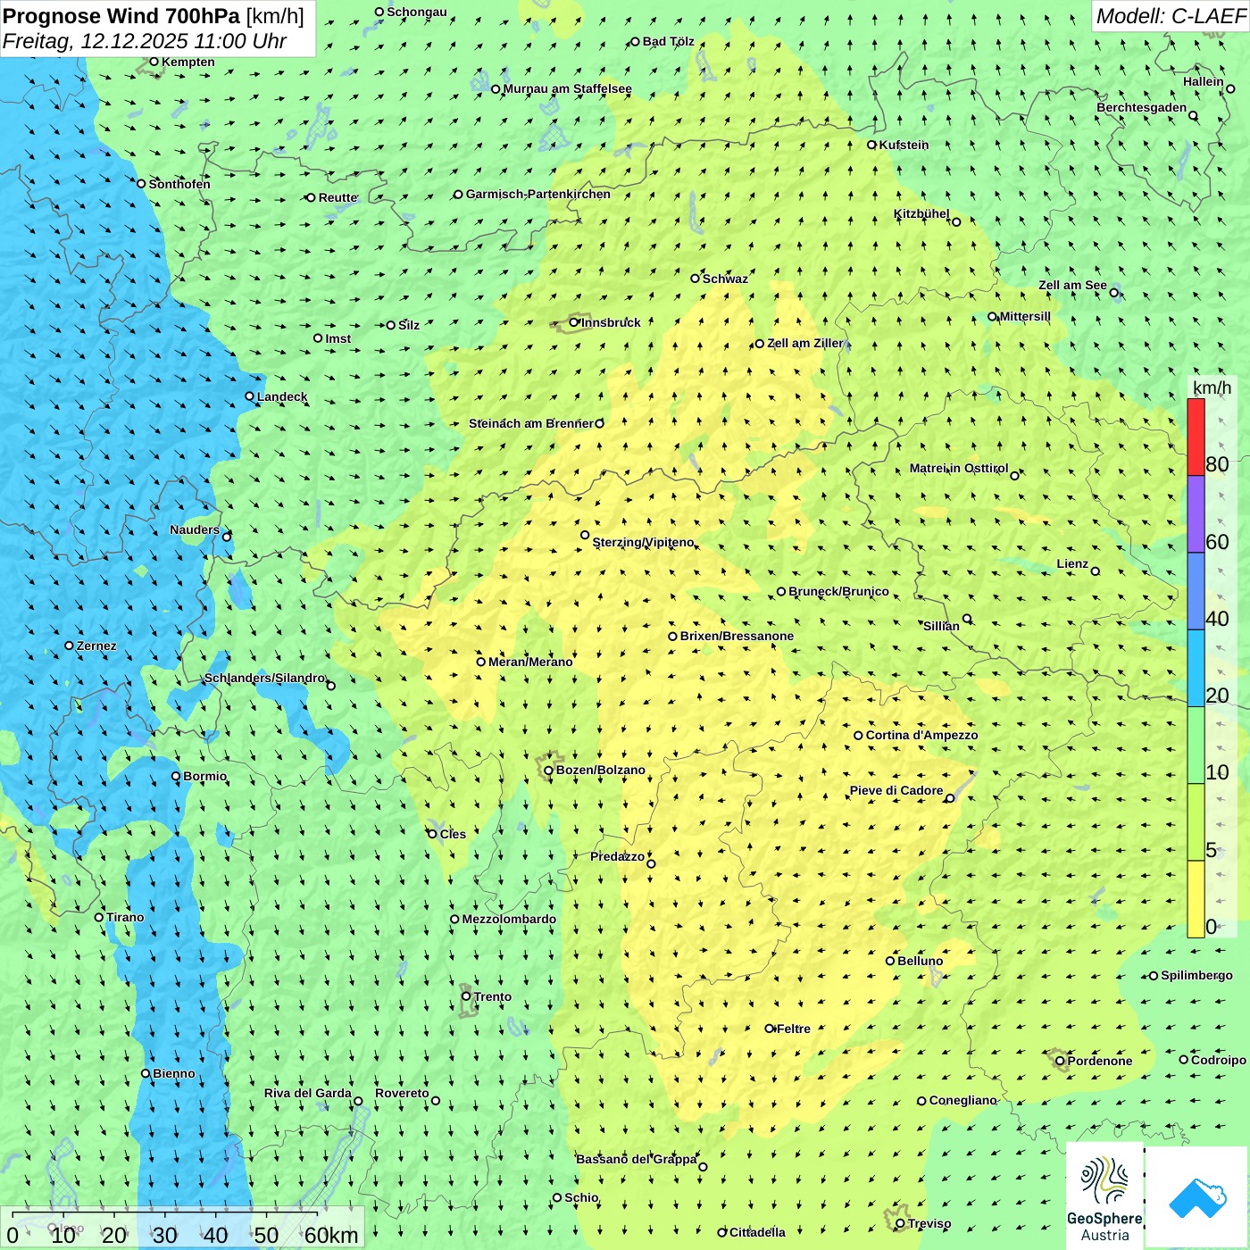Click the red 80 km/h legend color
The width and height of the screenshot is (1250, 1250).
coord(1196,437)
